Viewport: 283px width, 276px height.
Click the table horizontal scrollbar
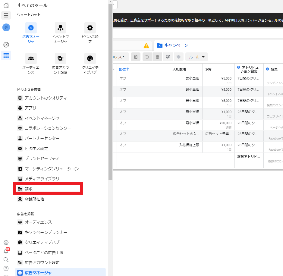198,170
